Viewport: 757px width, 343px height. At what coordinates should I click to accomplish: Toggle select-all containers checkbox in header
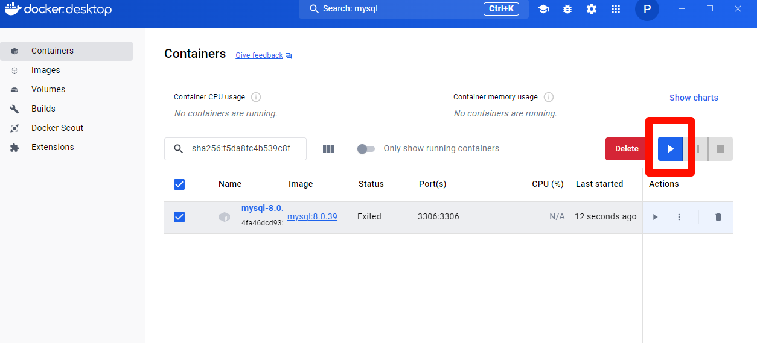click(179, 184)
